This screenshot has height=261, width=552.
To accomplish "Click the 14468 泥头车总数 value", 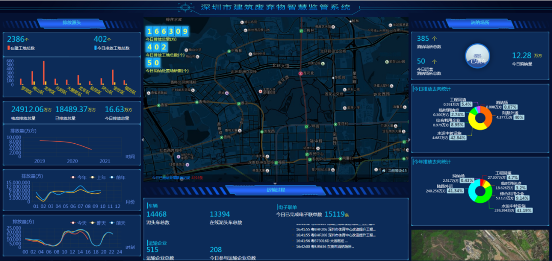I will coord(156,214).
